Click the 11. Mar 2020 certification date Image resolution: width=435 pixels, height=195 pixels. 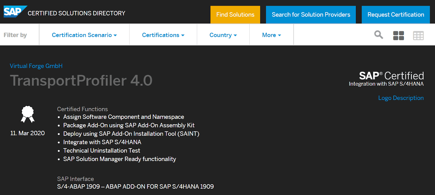click(27, 133)
